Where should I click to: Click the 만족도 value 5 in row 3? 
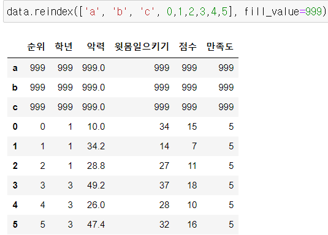[231, 185]
